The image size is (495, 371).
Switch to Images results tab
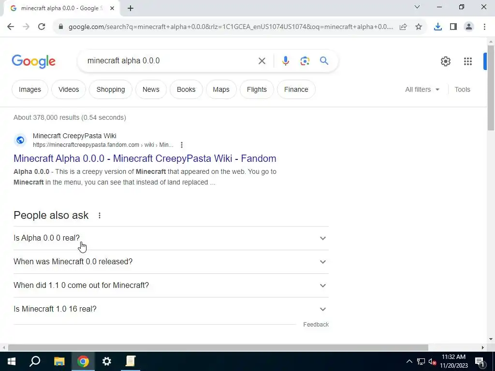coord(29,89)
